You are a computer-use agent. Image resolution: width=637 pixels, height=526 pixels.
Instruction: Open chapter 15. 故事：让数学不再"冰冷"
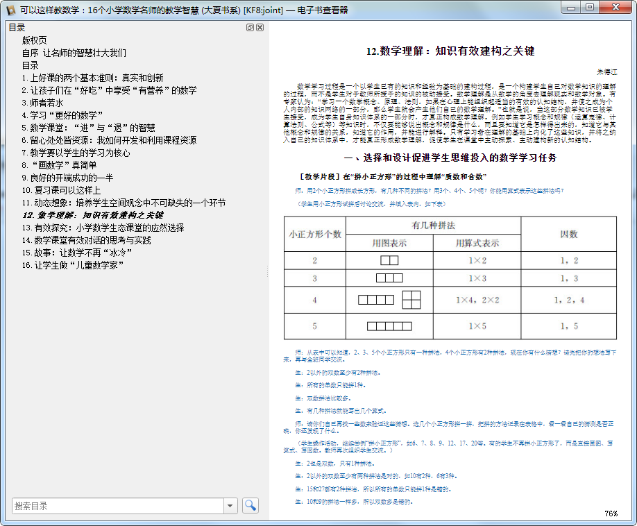(77, 253)
